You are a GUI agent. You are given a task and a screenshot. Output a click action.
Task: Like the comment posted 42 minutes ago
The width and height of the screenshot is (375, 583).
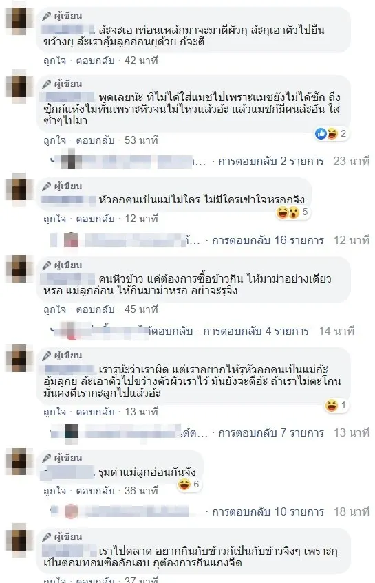tap(54, 60)
